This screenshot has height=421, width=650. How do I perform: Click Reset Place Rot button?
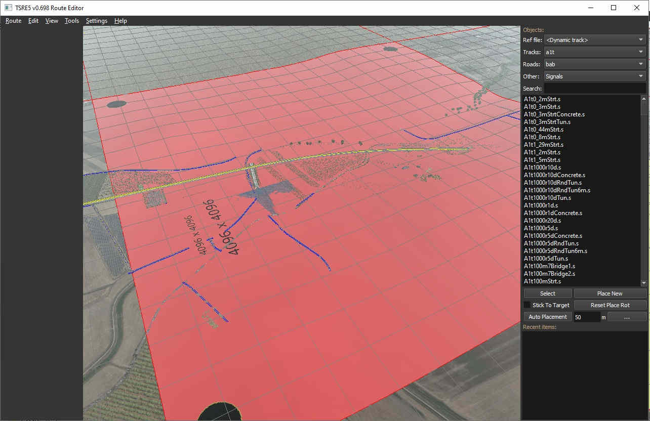point(610,305)
